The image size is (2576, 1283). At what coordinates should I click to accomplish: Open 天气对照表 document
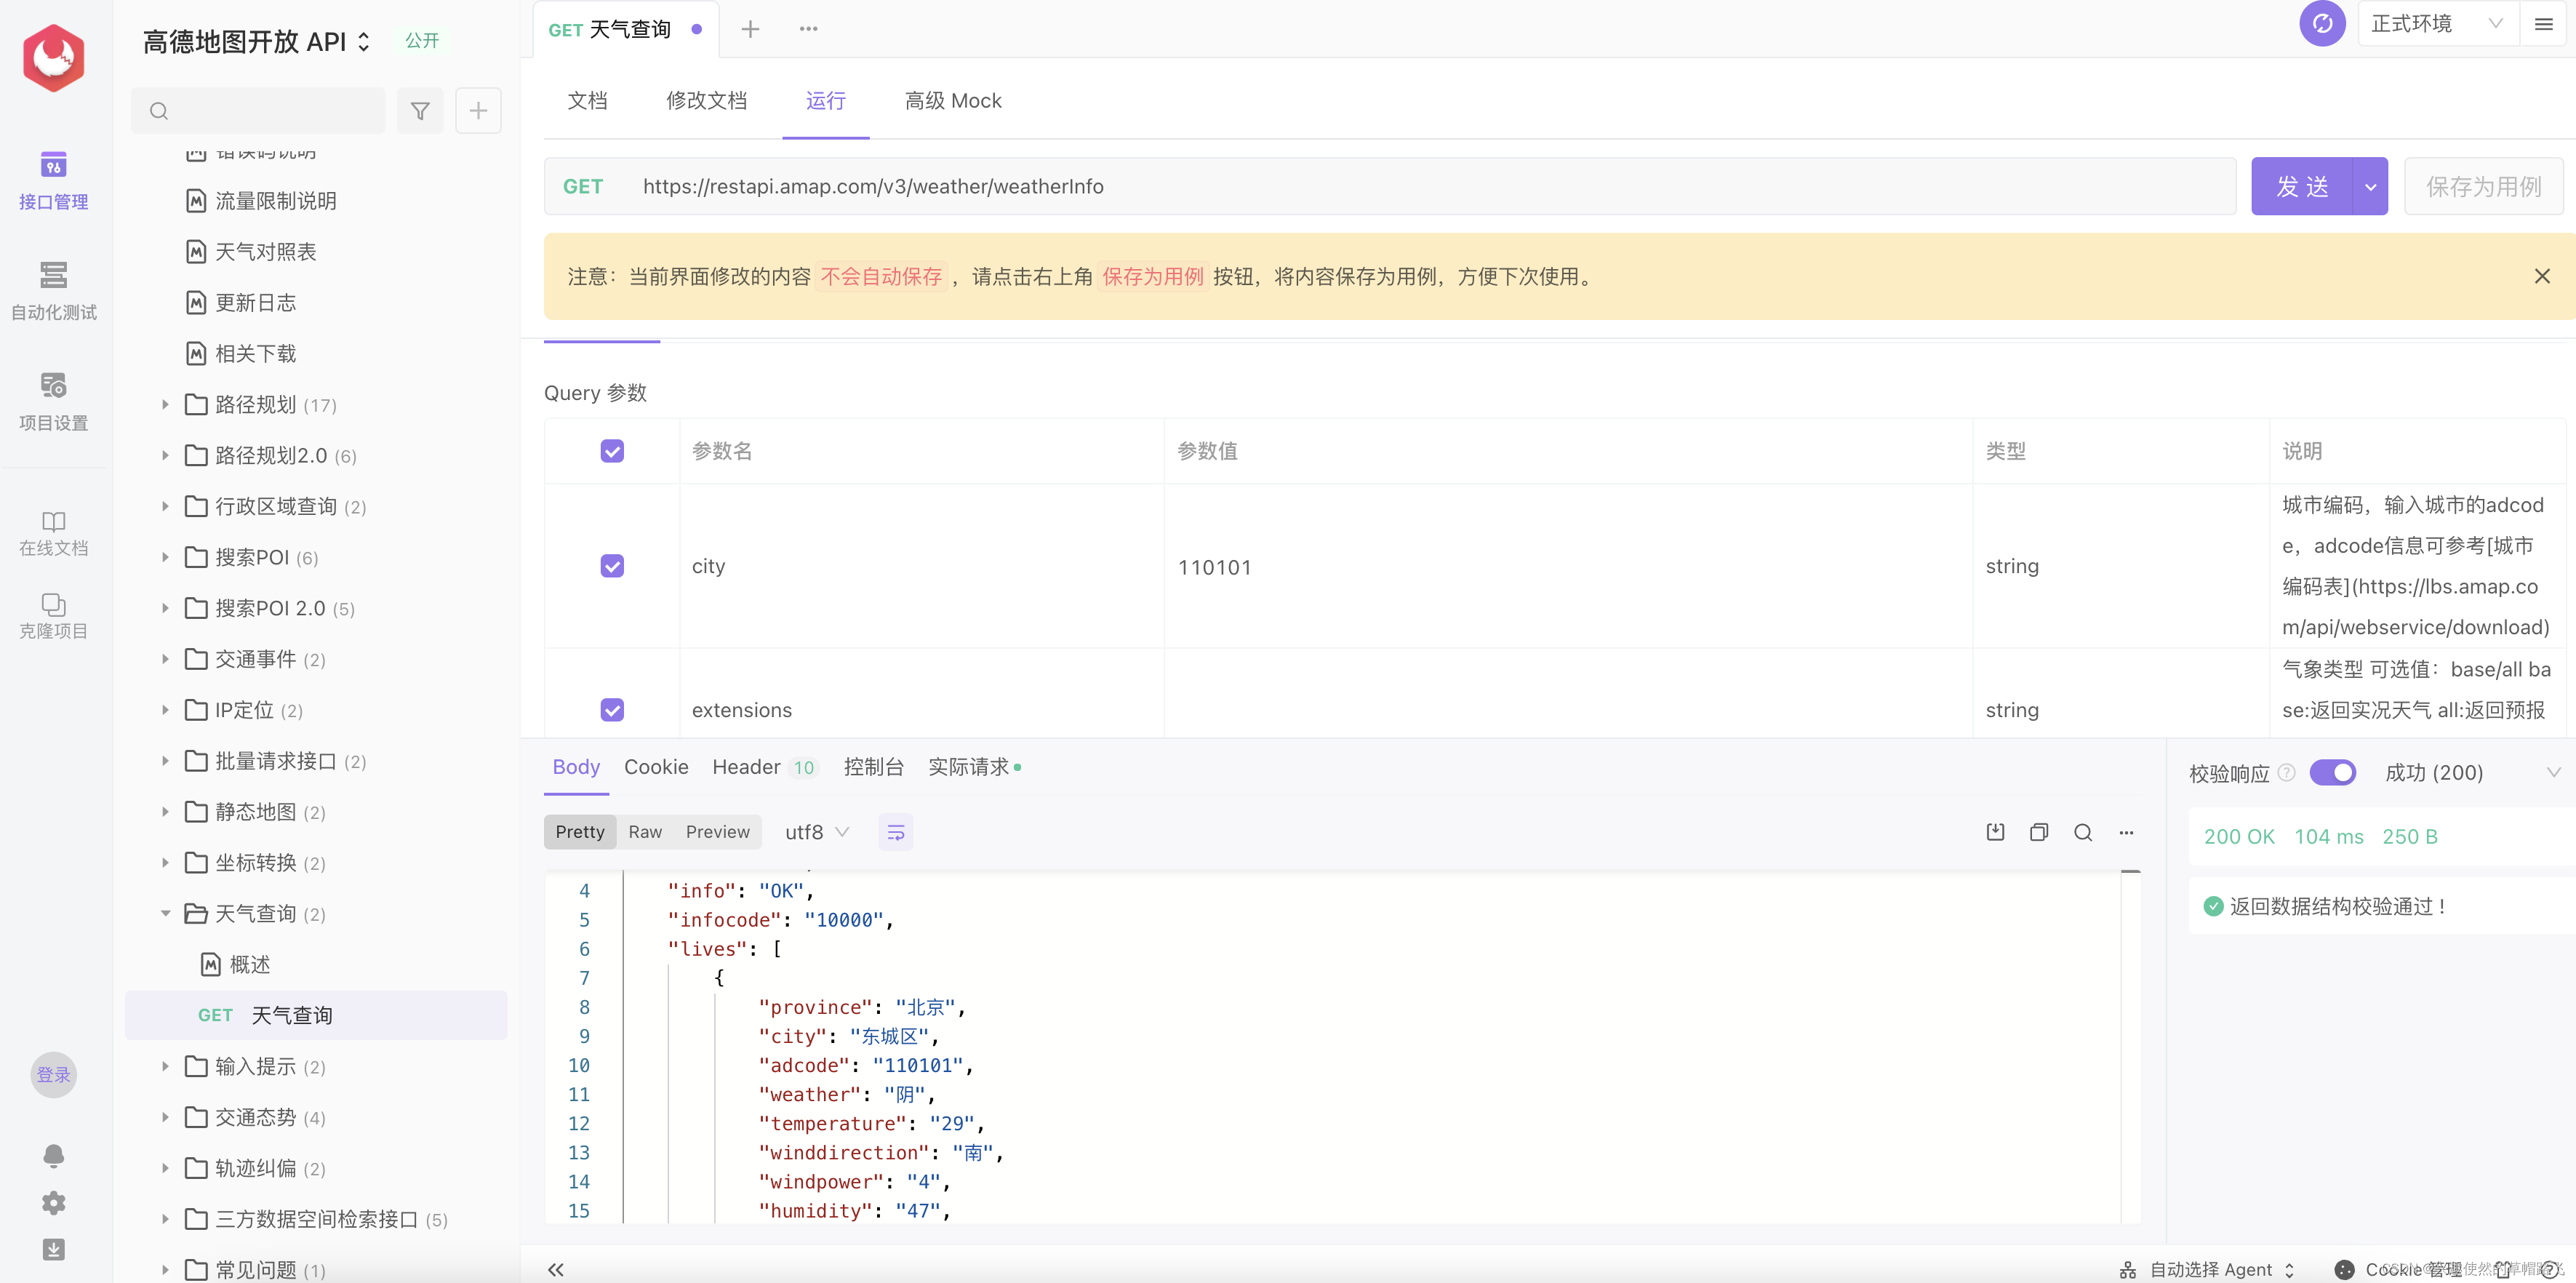click(x=266, y=252)
